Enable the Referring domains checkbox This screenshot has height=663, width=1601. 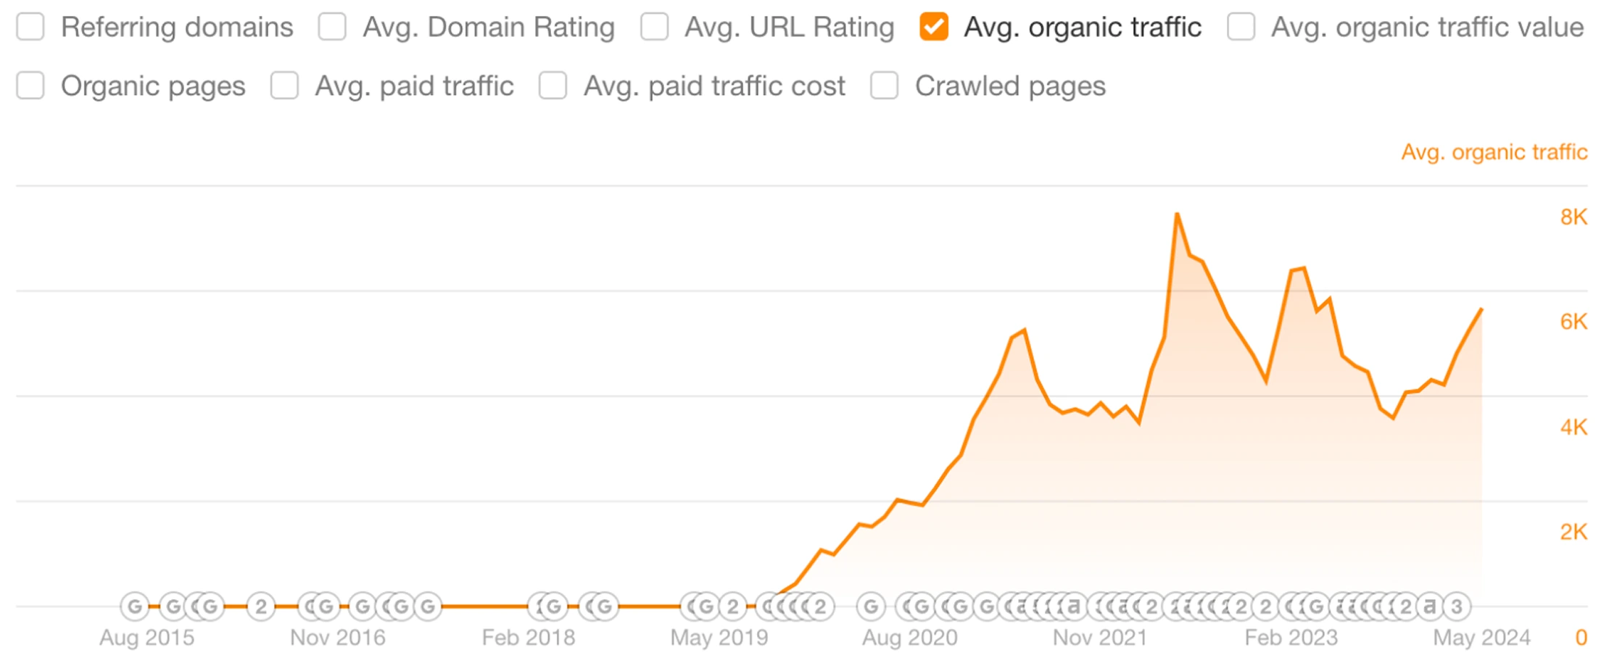tap(30, 28)
